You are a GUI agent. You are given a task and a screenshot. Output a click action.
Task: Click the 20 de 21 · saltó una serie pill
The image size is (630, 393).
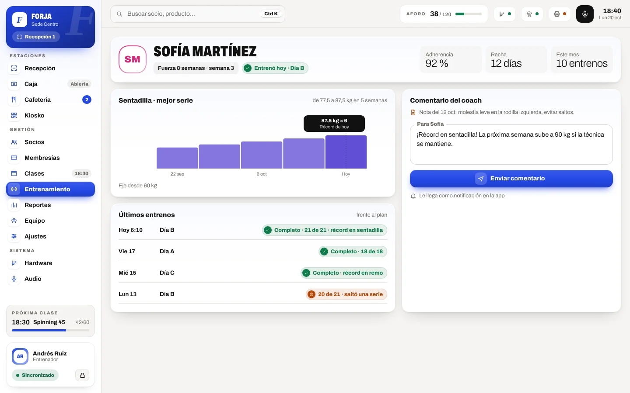[346, 294]
